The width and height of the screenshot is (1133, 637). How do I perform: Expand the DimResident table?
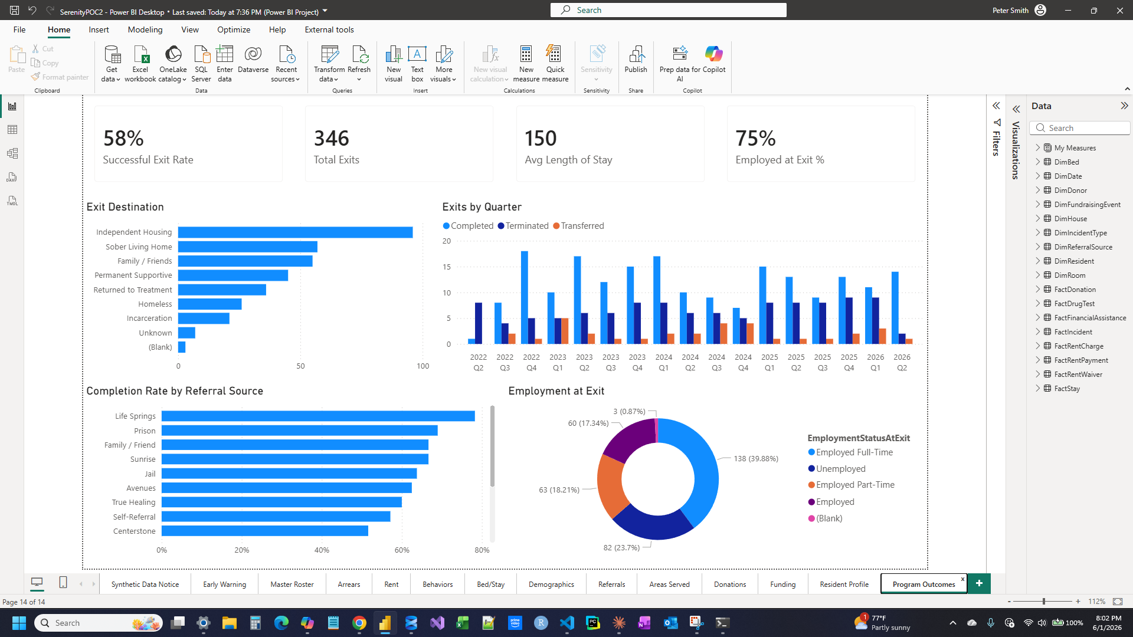(1038, 261)
